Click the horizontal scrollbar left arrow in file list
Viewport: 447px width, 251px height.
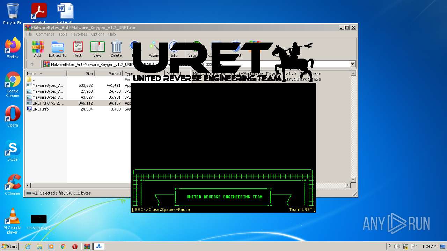click(28, 185)
